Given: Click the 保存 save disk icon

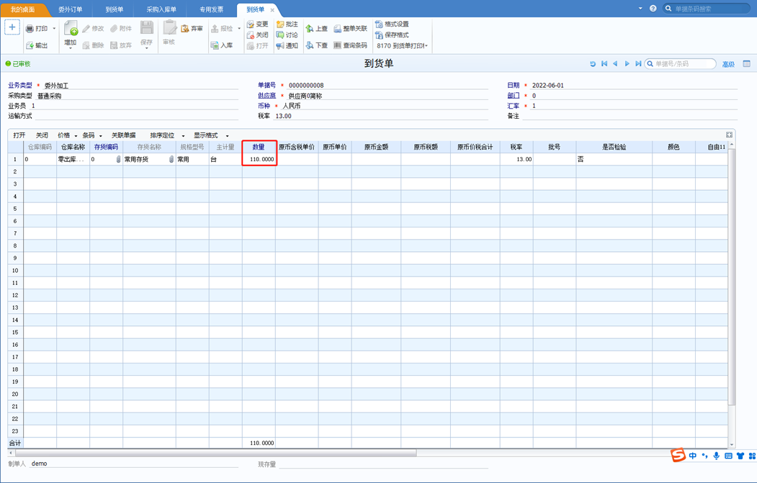Looking at the screenshot, I should click(147, 27).
